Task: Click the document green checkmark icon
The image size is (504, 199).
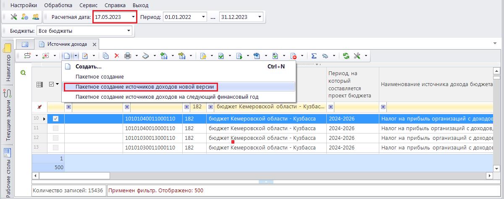Action: 221,55
